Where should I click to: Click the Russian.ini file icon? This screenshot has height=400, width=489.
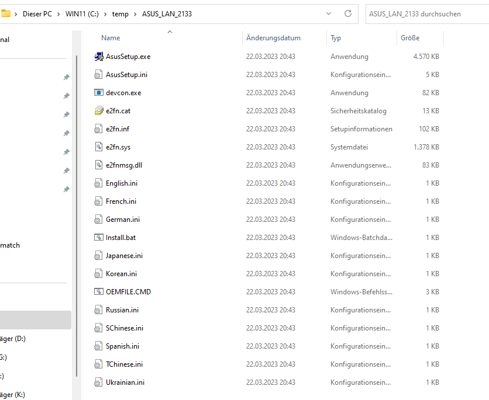coord(98,309)
